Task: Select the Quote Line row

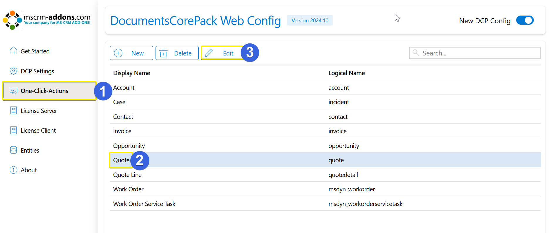Action: coord(127,175)
